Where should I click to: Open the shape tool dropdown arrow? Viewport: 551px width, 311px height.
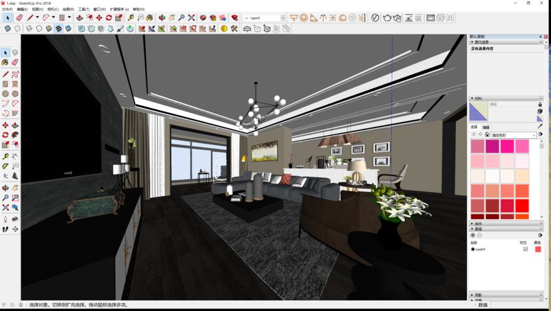coord(69,17)
